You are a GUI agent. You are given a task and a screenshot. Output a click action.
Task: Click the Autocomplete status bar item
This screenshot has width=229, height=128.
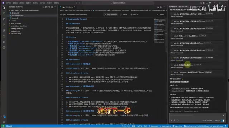coord(165,126)
